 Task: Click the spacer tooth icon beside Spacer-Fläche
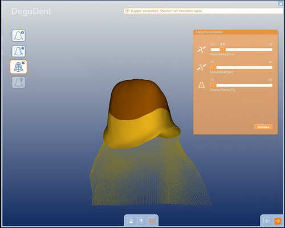[201, 85]
